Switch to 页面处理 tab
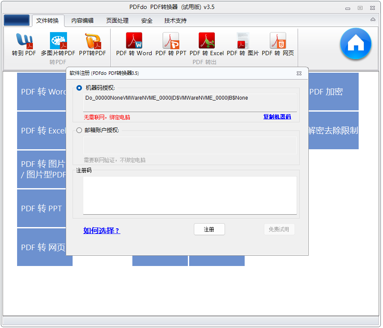The width and height of the screenshot is (383, 328). pyautogui.click(x=117, y=21)
